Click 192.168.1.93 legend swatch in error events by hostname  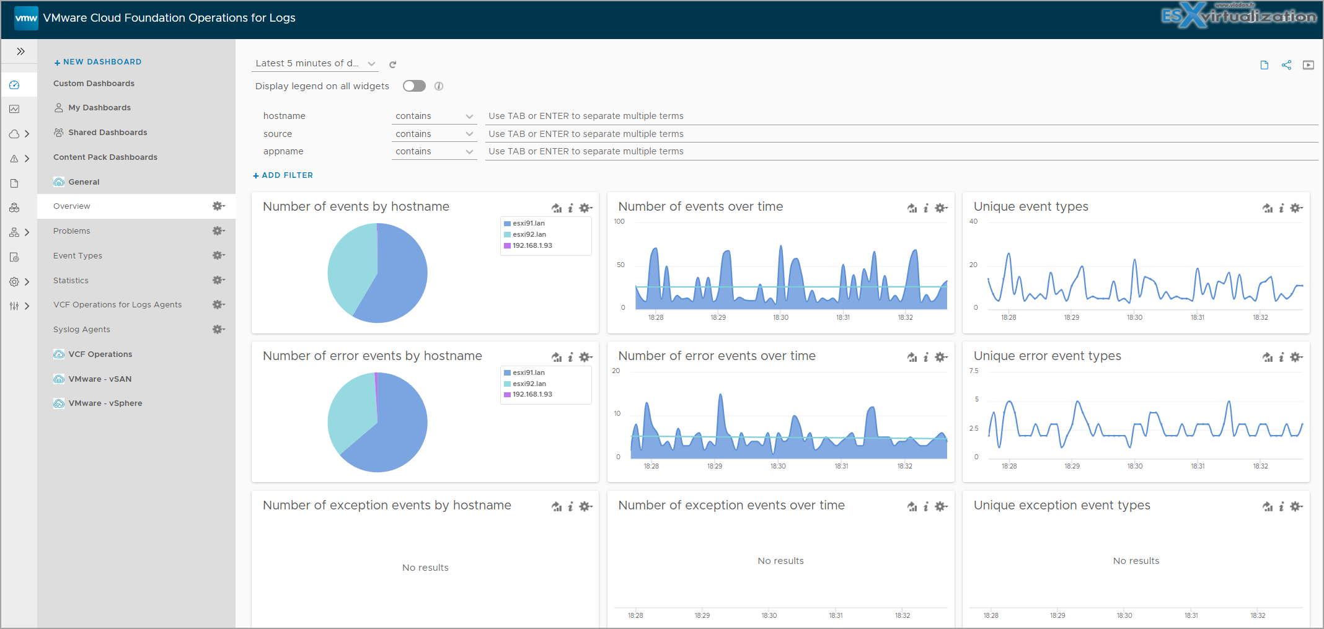tap(507, 395)
